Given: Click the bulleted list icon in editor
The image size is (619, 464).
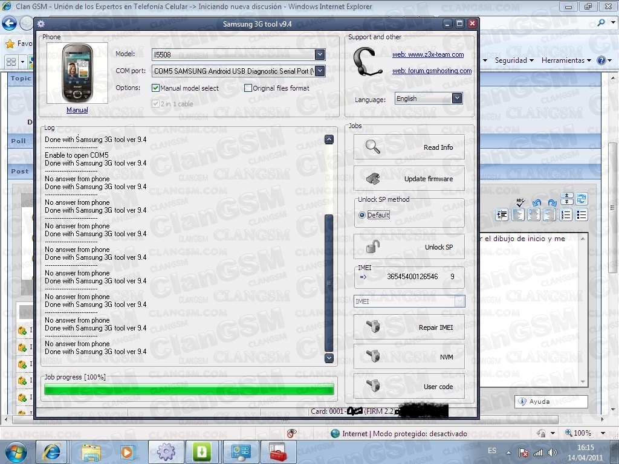Looking at the screenshot, I should point(582,215).
